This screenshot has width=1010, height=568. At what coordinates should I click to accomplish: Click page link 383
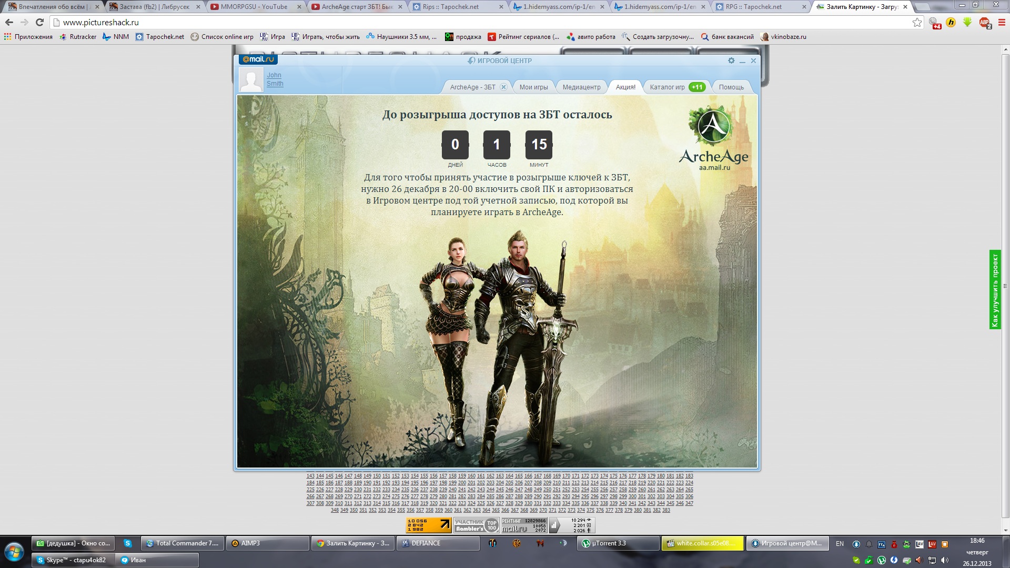[x=666, y=510]
